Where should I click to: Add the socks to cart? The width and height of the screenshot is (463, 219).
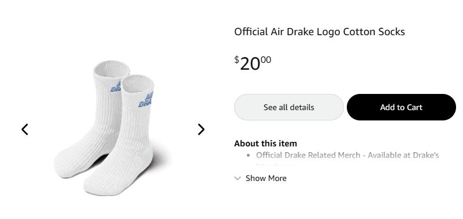tap(401, 107)
